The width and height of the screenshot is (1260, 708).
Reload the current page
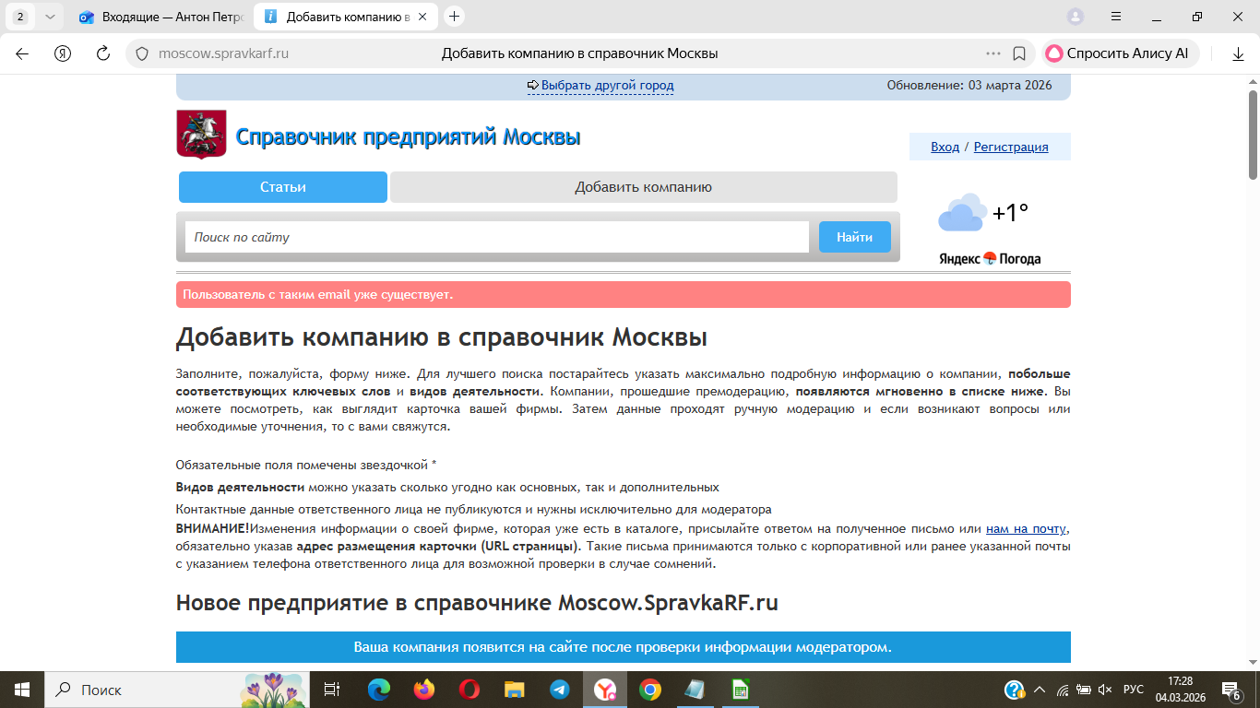[x=103, y=53]
